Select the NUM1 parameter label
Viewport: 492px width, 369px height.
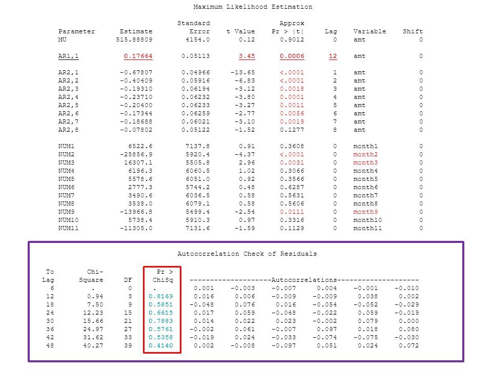tap(66, 146)
